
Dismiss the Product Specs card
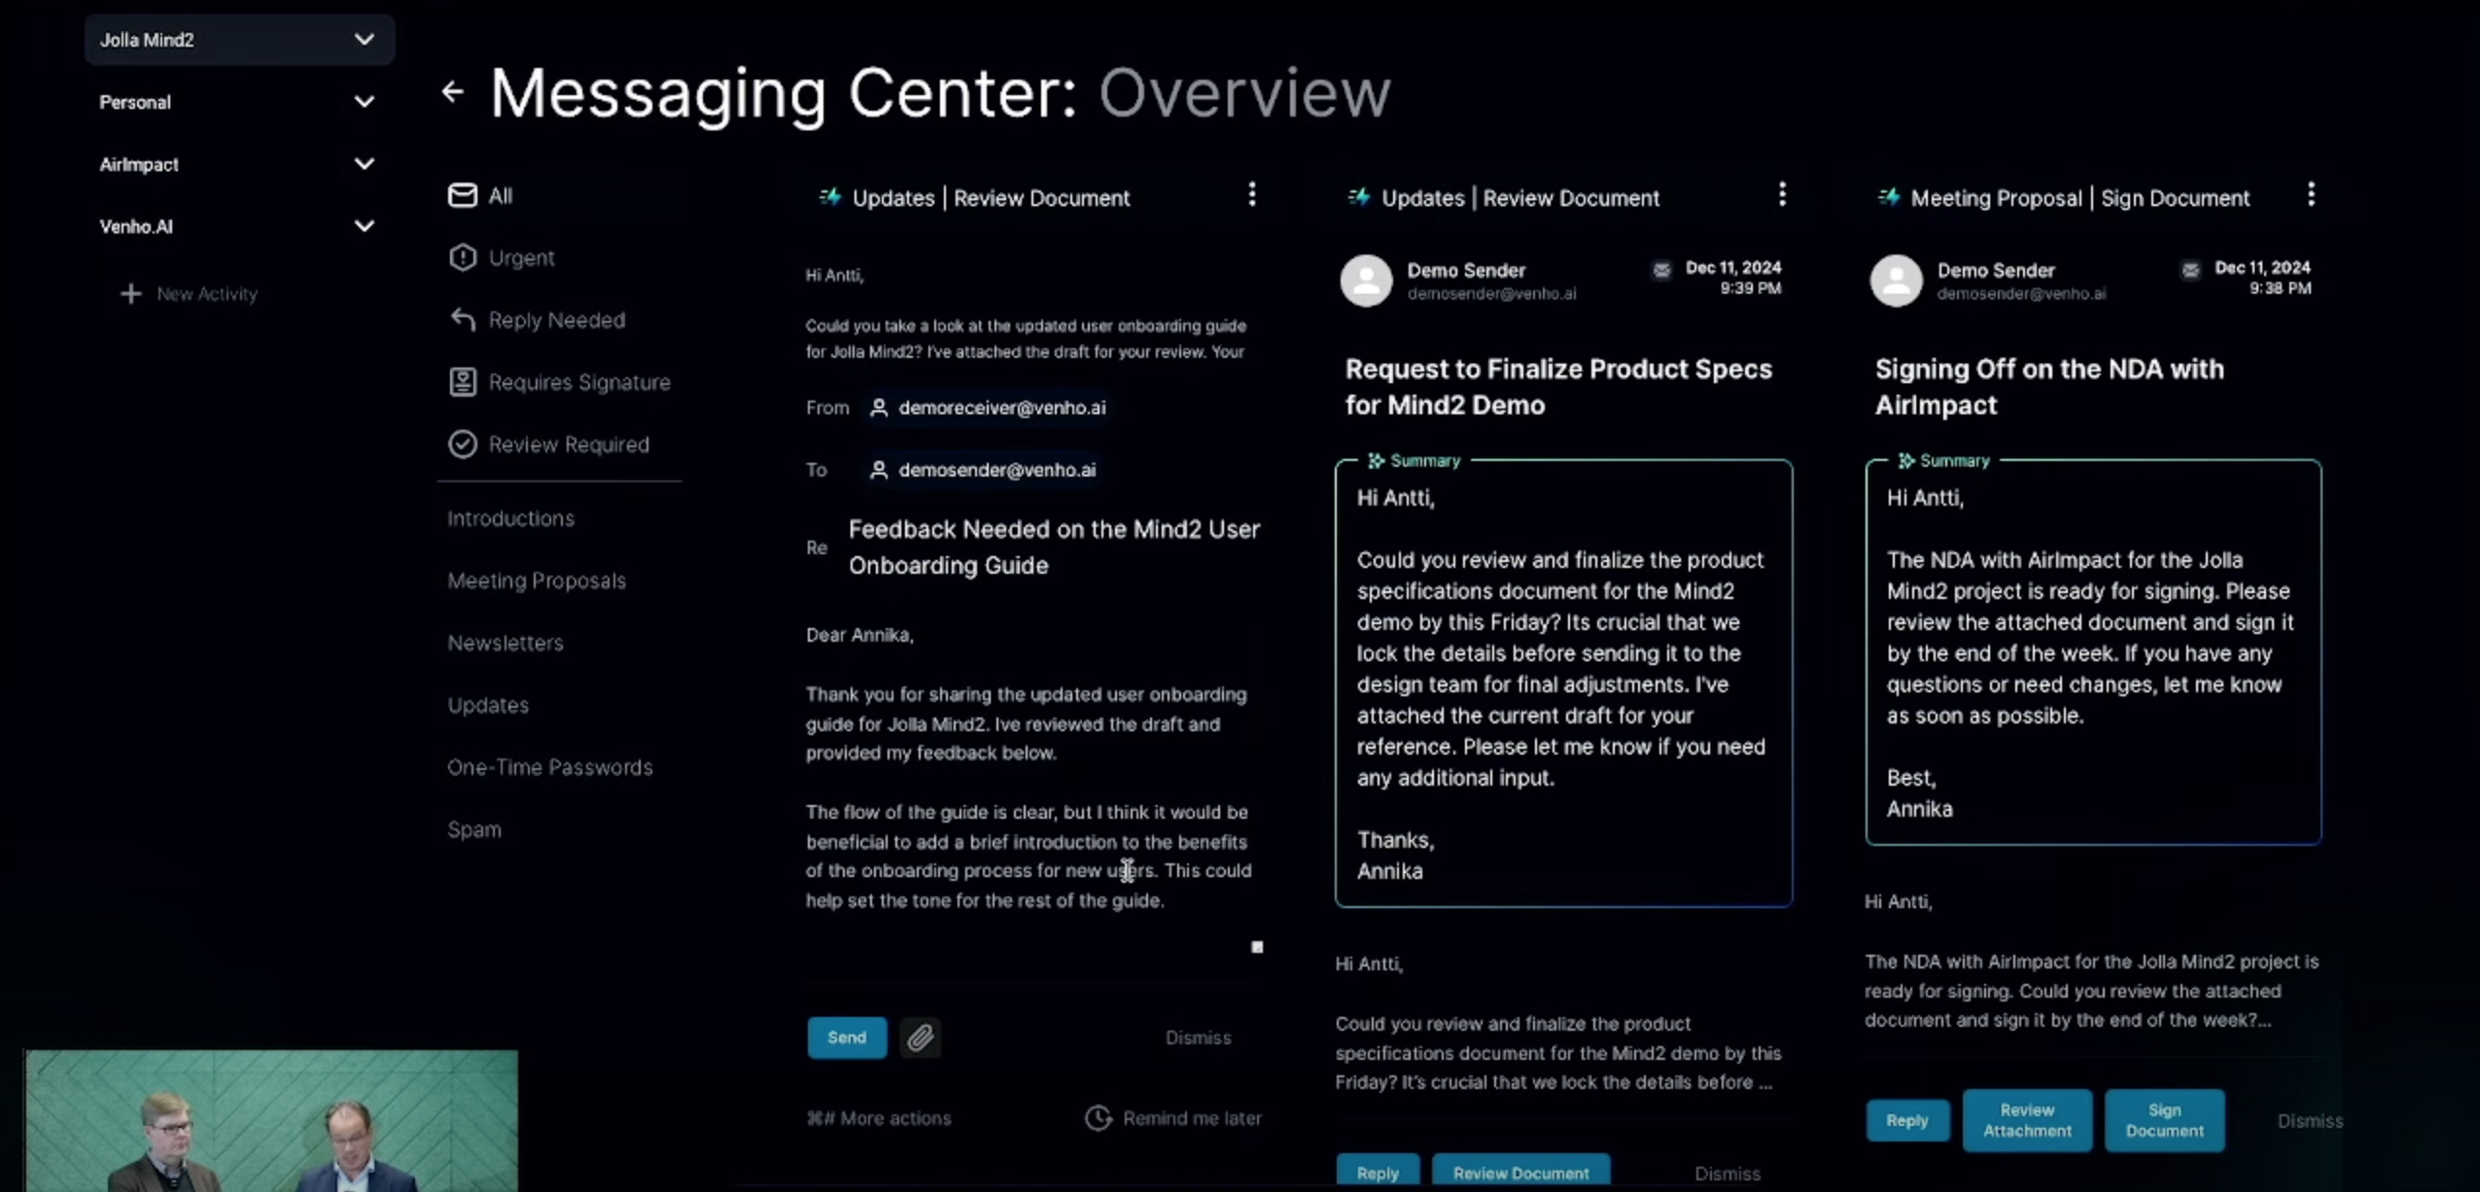click(x=1728, y=1174)
